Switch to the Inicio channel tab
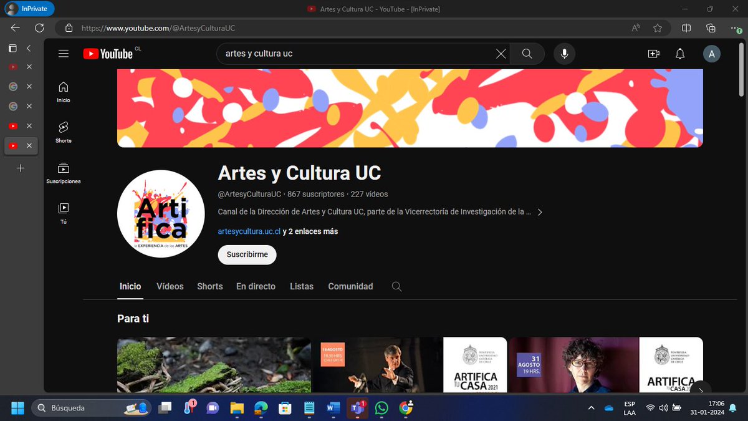 click(130, 286)
